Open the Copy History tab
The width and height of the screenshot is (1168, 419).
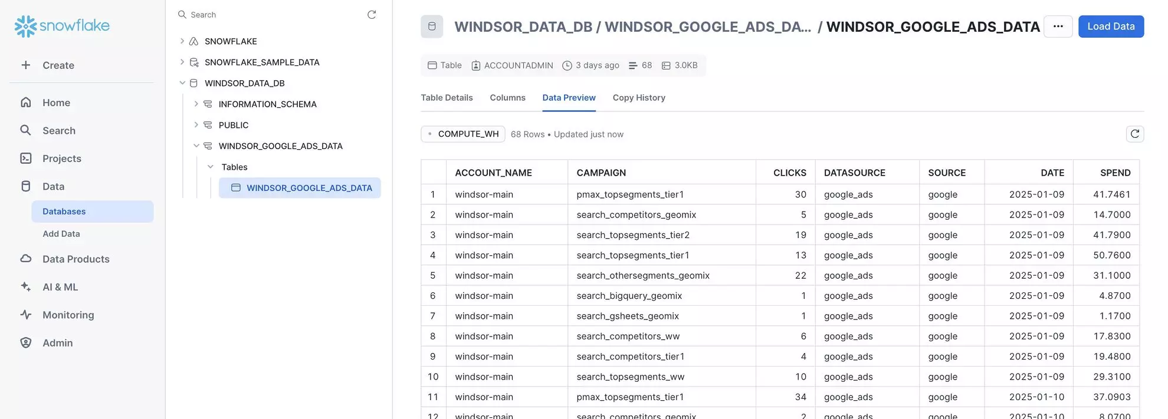639,98
